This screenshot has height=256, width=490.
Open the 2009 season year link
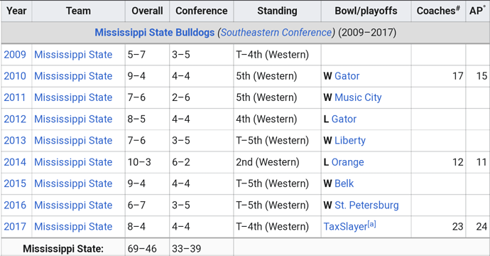(15, 55)
